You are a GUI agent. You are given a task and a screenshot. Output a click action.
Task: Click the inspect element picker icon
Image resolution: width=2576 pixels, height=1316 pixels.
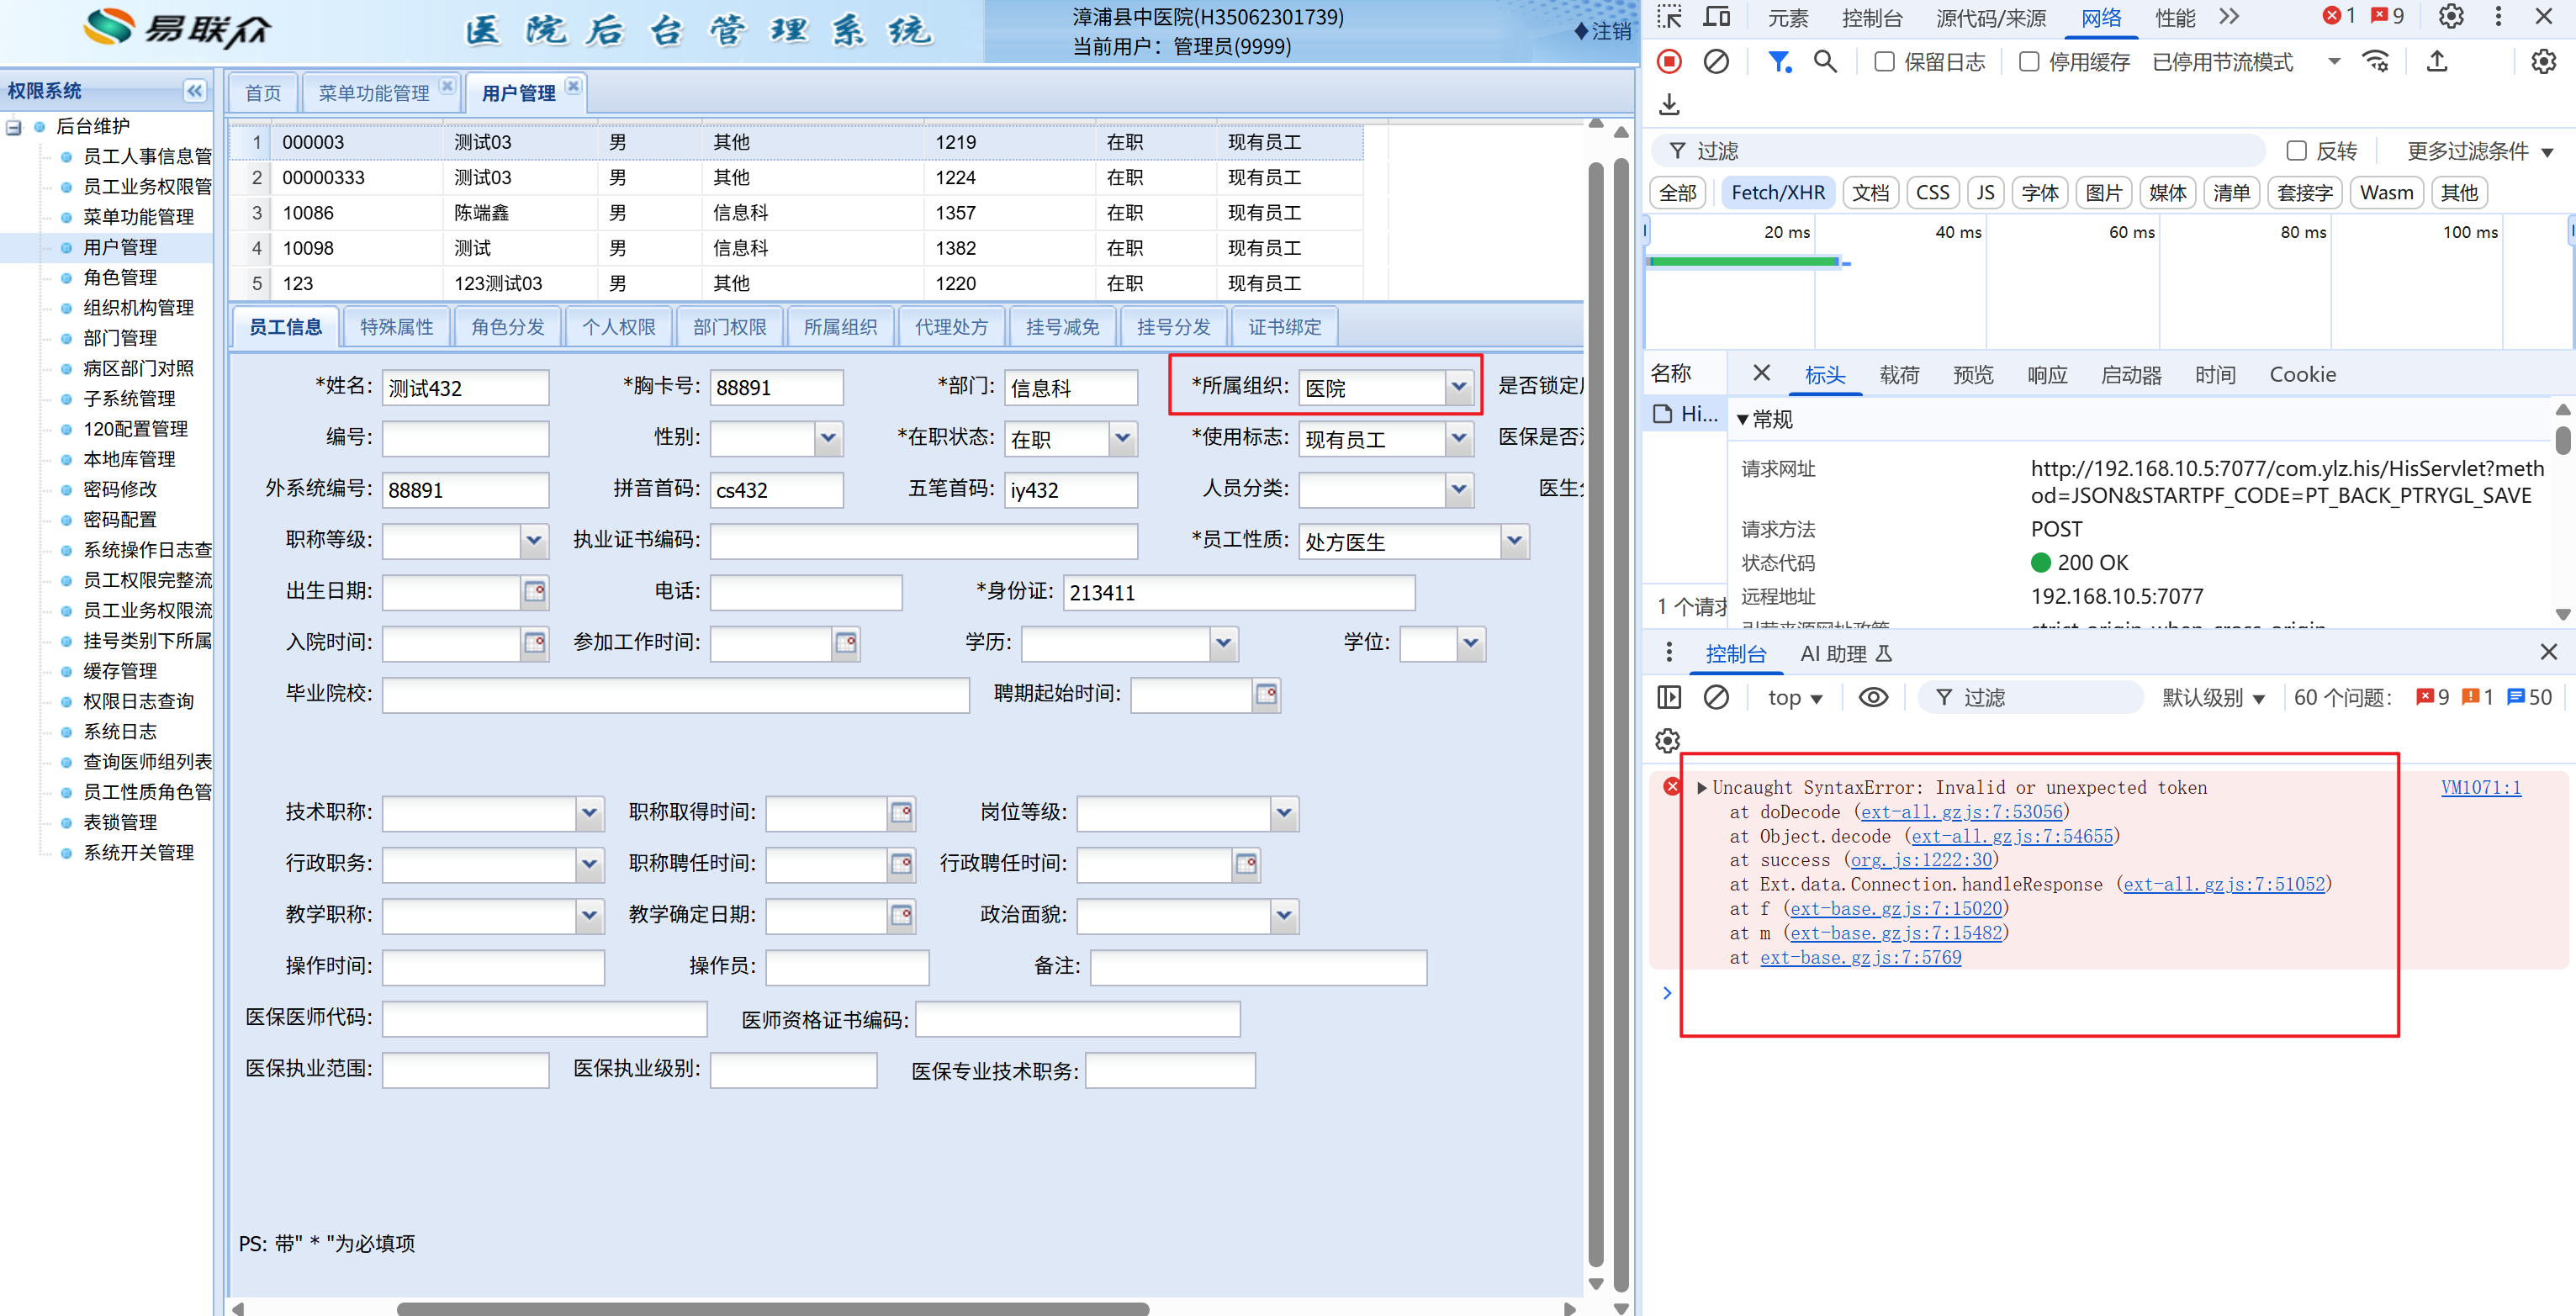tap(1669, 17)
